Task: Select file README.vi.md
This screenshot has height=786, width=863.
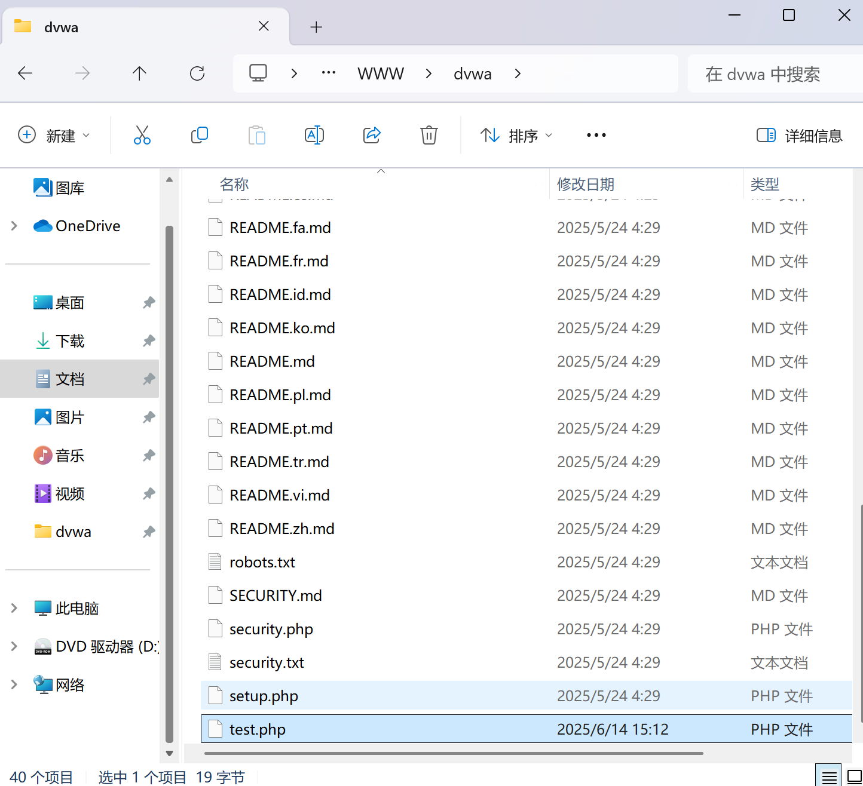Action: click(527, 495)
